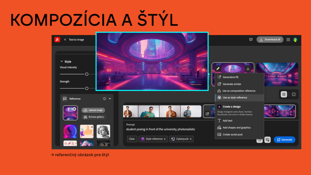Open the rightmost cyberpunk result image
The height and width of the screenshot is (175, 311).
tap(277, 74)
